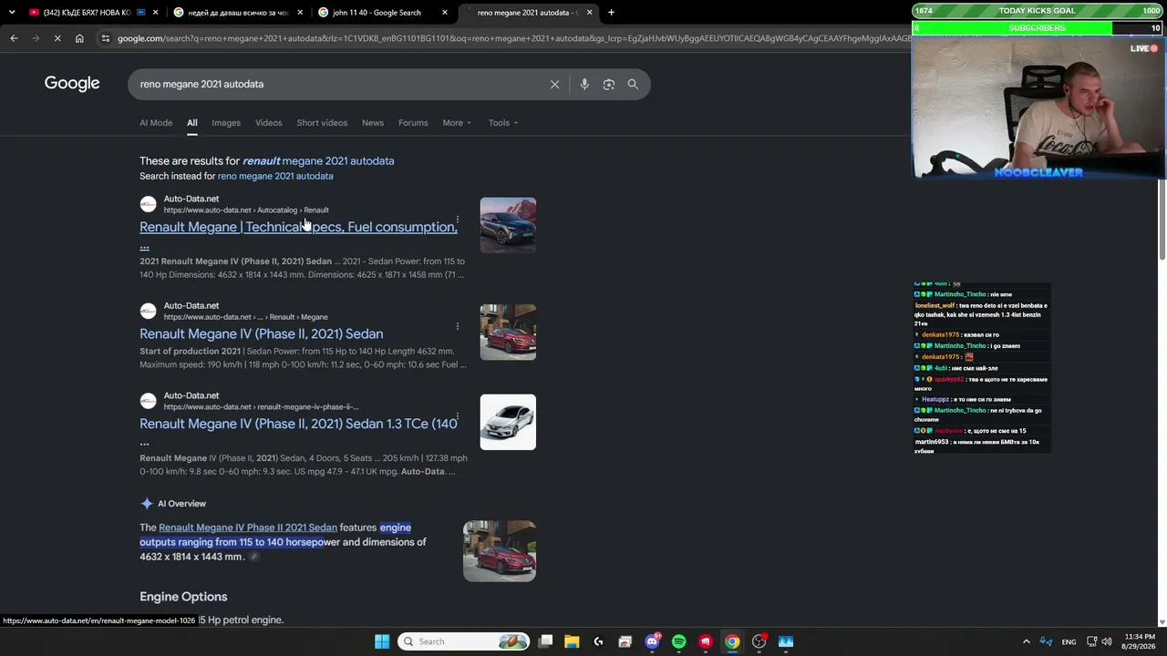
Task: Click the corrected 'renault megane 2021 autodata' link
Action: (318, 161)
